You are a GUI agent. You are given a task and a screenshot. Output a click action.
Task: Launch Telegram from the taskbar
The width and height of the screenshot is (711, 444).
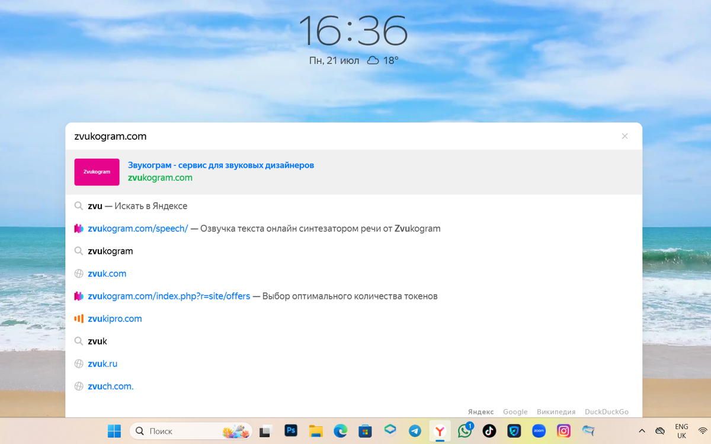coord(415,430)
